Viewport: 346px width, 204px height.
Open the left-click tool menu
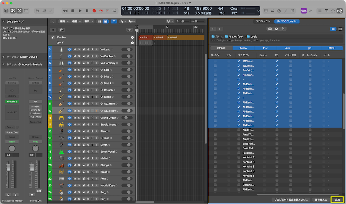[x=124, y=21]
